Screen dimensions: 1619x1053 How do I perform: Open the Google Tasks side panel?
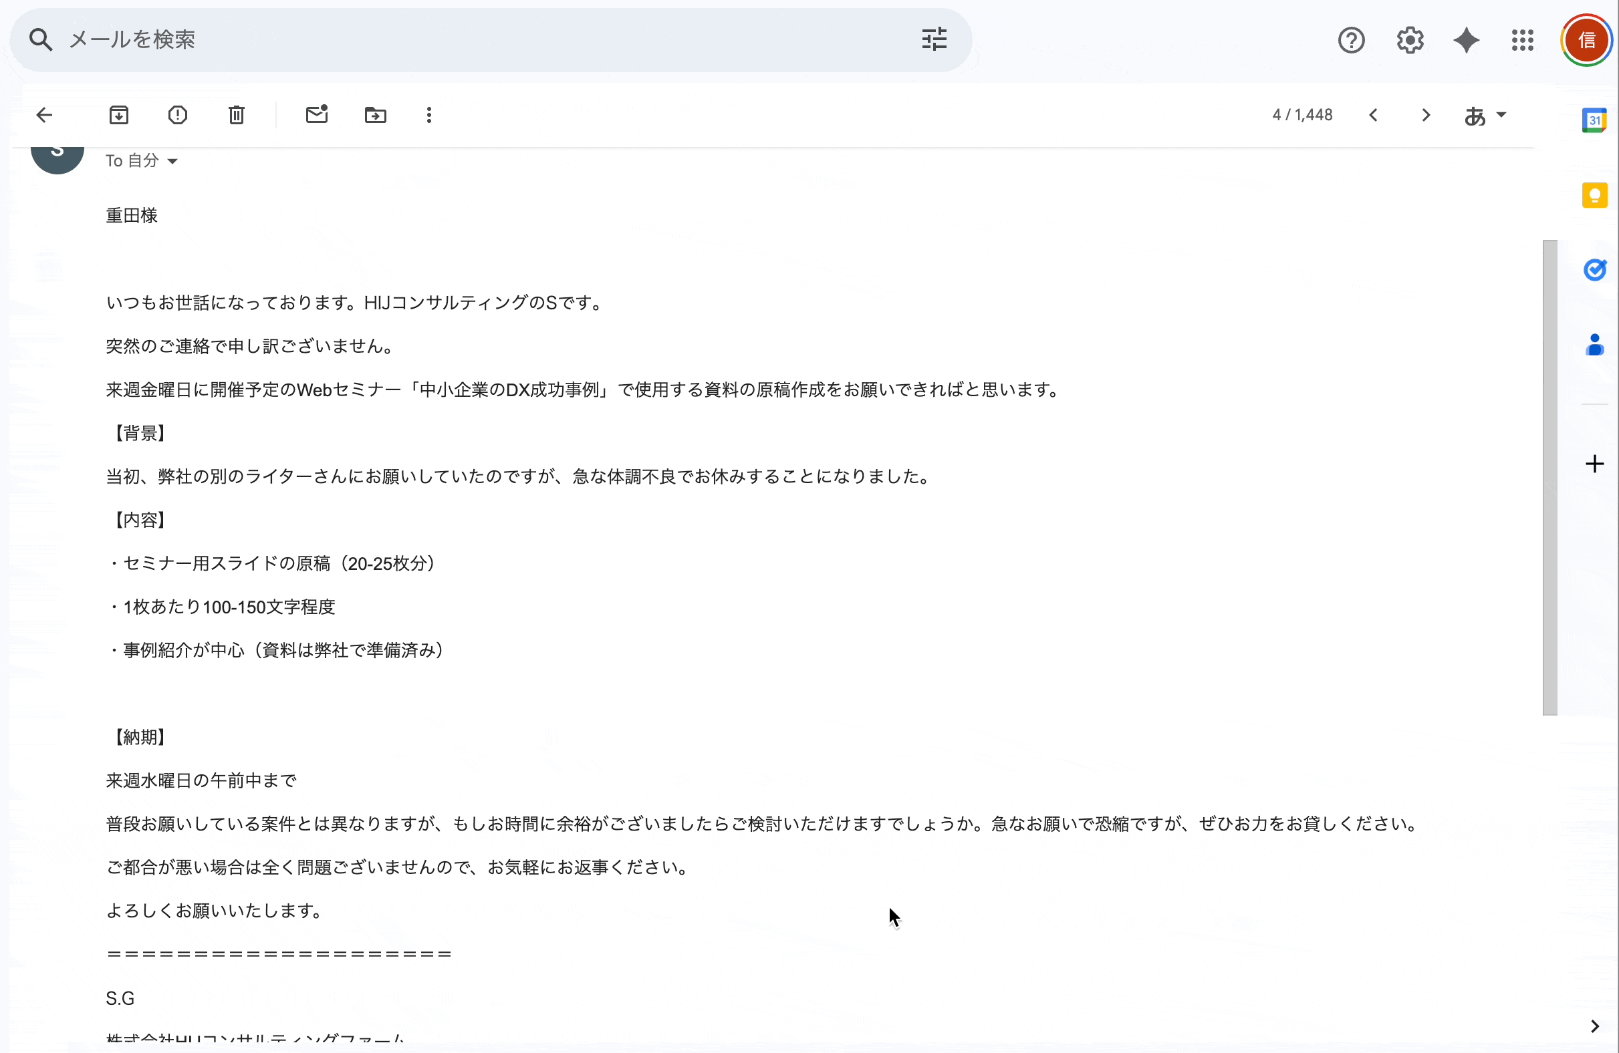click(1594, 270)
